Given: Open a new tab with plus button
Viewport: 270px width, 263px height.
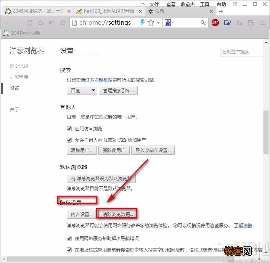Looking at the screenshot, I should [x=221, y=11].
